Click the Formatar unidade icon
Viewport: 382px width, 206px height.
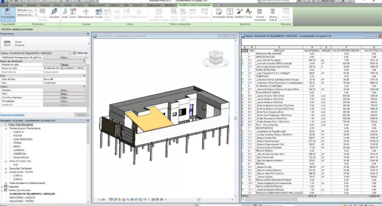coord(43,14)
